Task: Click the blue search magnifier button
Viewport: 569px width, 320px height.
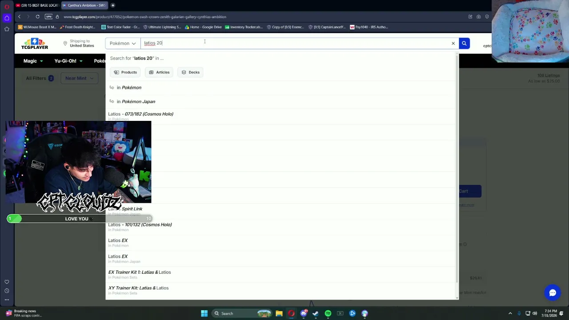Action: (464, 43)
